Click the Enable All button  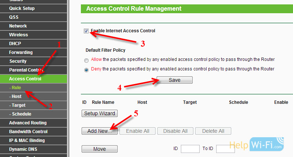click(137, 131)
